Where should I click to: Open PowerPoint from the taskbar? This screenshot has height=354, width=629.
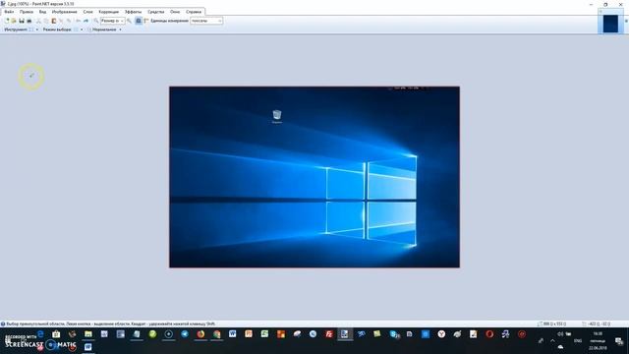click(x=249, y=334)
